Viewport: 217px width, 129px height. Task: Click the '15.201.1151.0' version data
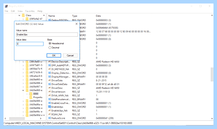(x=103, y=92)
